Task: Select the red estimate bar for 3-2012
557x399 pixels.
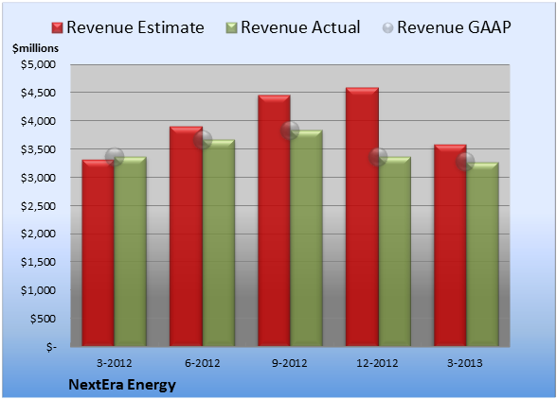Action: pyautogui.click(x=99, y=252)
